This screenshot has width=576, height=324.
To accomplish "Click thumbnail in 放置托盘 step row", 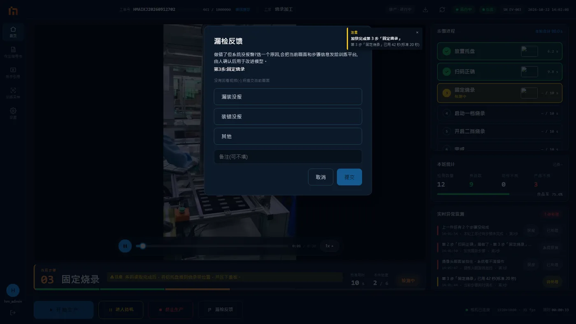I will 529,51.
